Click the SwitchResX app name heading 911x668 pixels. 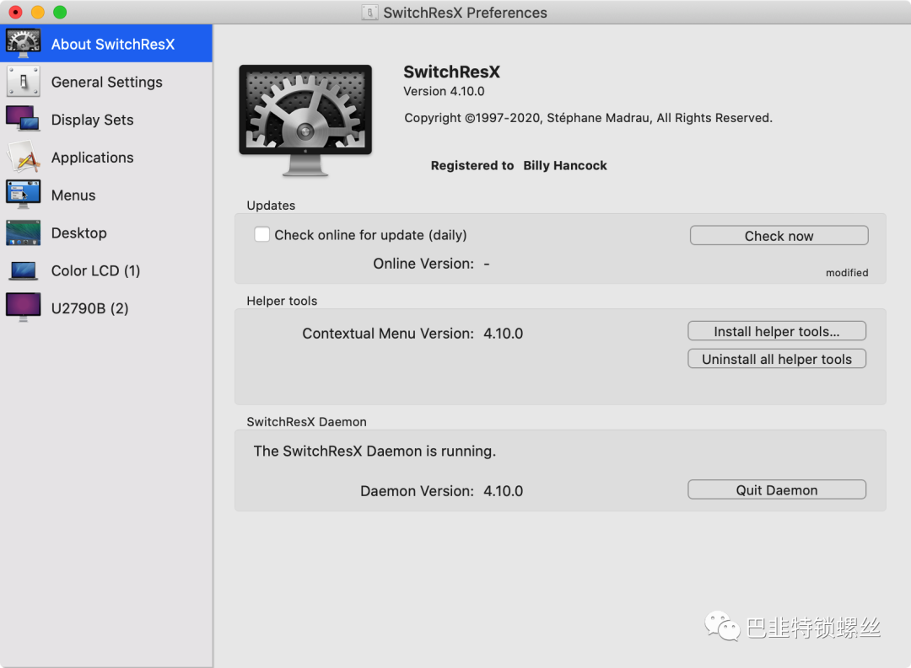(451, 72)
